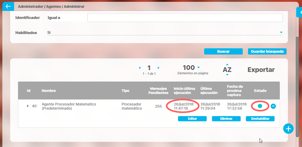
Task: Click the Guardar búsqueda button
Action: 267,51
